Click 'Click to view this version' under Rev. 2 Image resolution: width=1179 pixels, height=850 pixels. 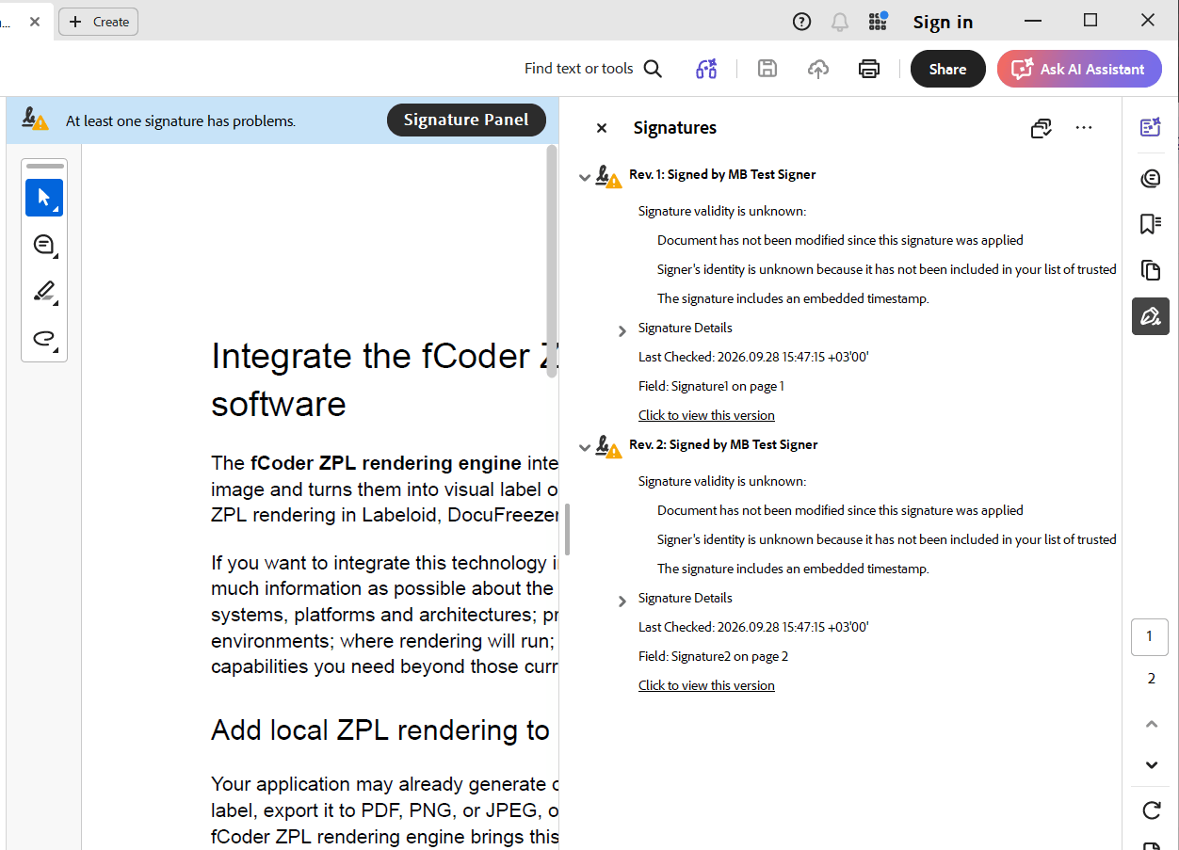coord(706,685)
